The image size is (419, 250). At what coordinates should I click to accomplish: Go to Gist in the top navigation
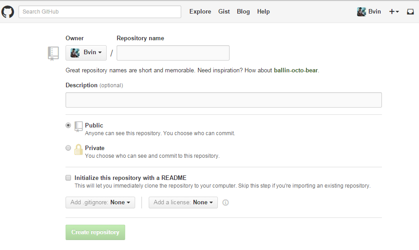tap(224, 12)
